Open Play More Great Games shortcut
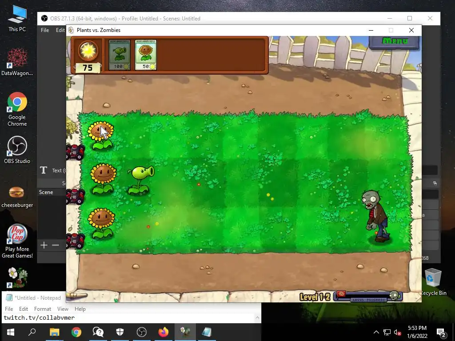This screenshot has height=341, width=455. pyautogui.click(x=17, y=241)
